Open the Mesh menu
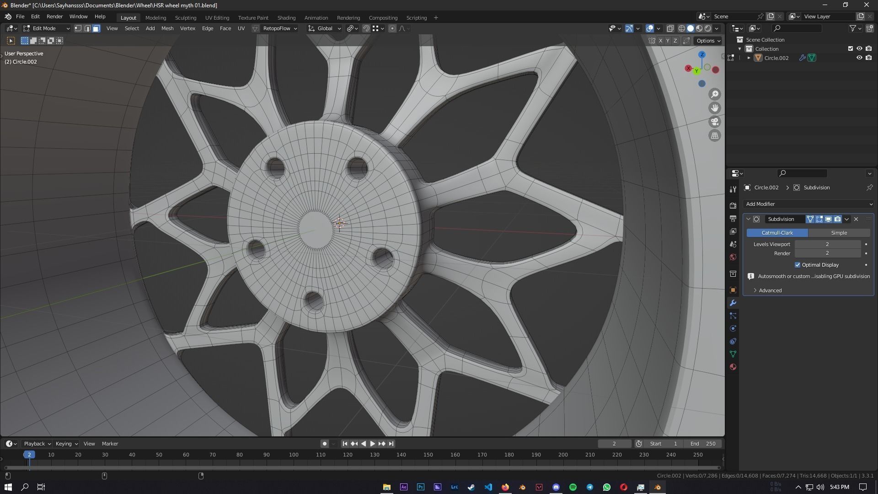Screen dimensions: 878x494 [167, 28]
